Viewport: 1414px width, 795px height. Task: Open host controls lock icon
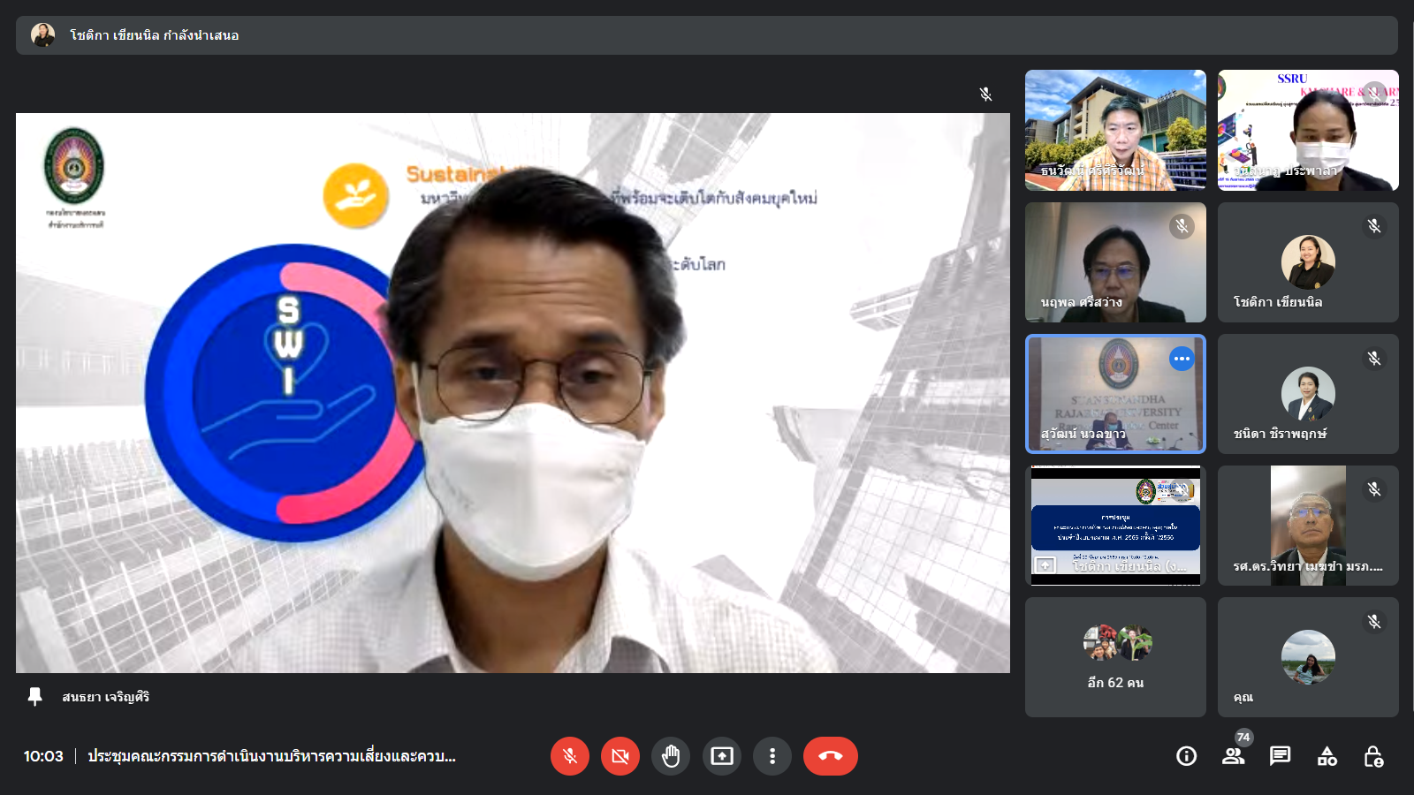point(1373,756)
